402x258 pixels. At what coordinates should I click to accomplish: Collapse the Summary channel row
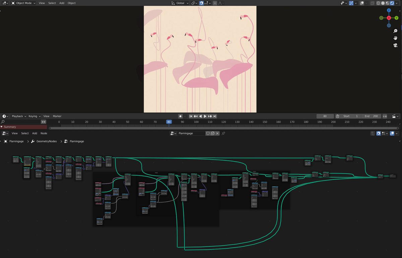click(x=2, y=127)
